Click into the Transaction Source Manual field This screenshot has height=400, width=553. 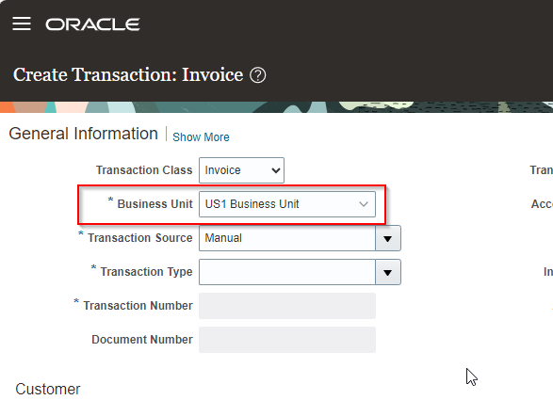coord(287,238)
